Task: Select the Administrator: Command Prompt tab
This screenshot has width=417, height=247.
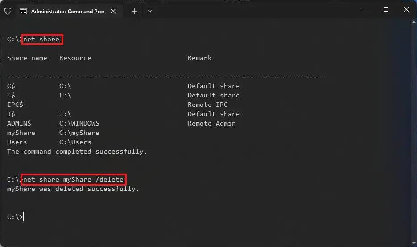Action: pyautogui.click(x=67, y=12)
